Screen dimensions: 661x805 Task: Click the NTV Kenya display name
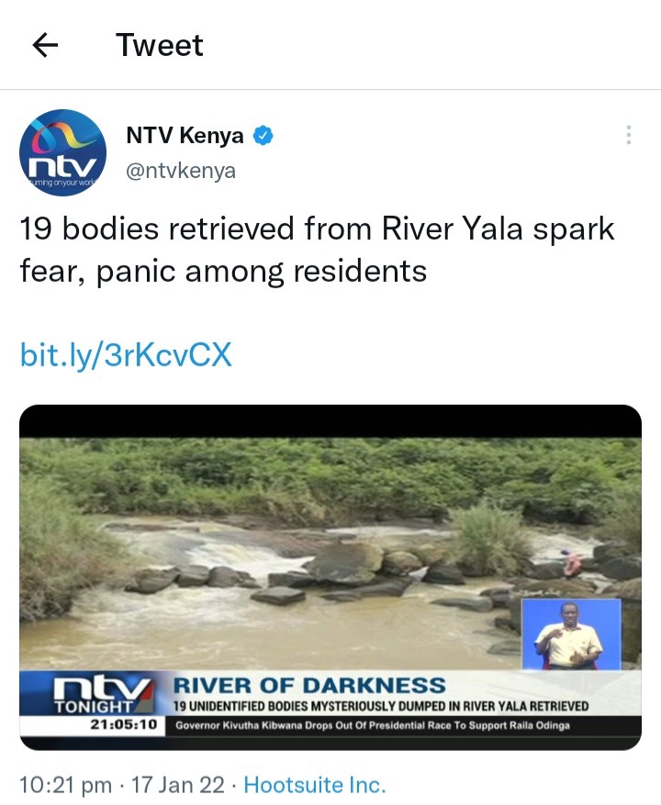click(x=185, y=136)
